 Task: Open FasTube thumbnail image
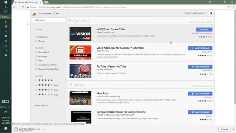tap(80, 71)
